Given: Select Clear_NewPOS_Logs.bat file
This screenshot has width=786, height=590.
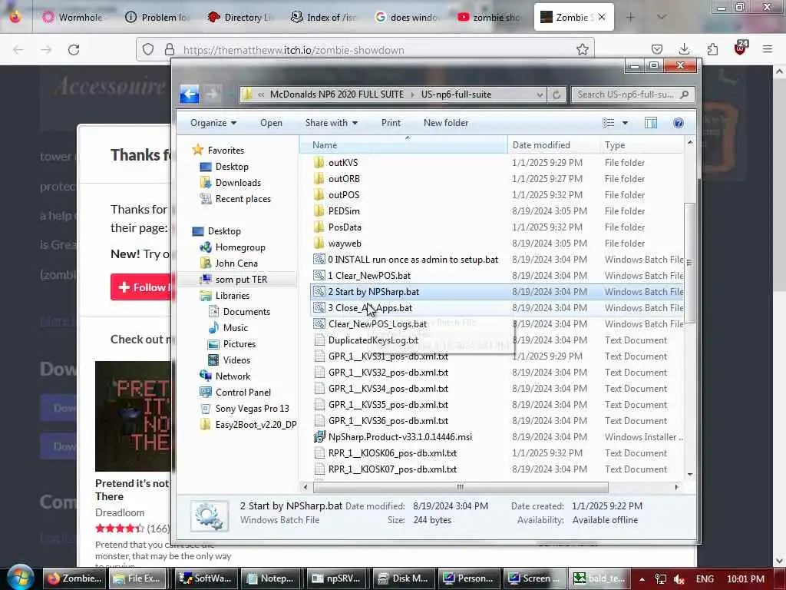Looking at the screenshot, I should coord(377,324).
